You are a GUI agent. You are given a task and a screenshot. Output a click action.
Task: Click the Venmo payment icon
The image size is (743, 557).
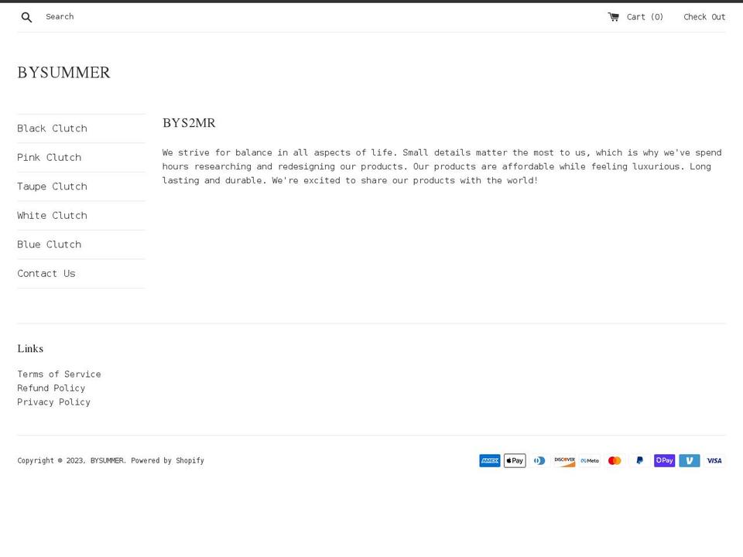pos(690,460)
